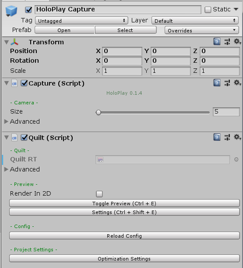
Task: Collapse the Transform component
Action: tap(7, 42)
